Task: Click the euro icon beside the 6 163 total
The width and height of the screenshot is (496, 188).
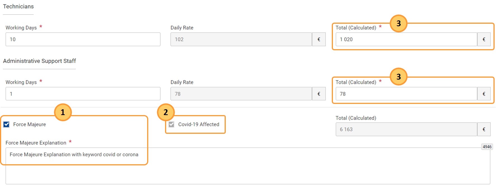Action: (484, 129)
